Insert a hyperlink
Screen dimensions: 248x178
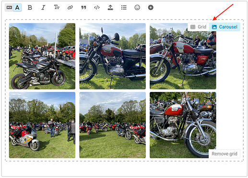click(70, 8)
